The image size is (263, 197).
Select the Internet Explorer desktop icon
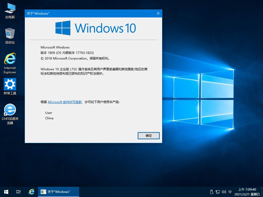point(10,63)
